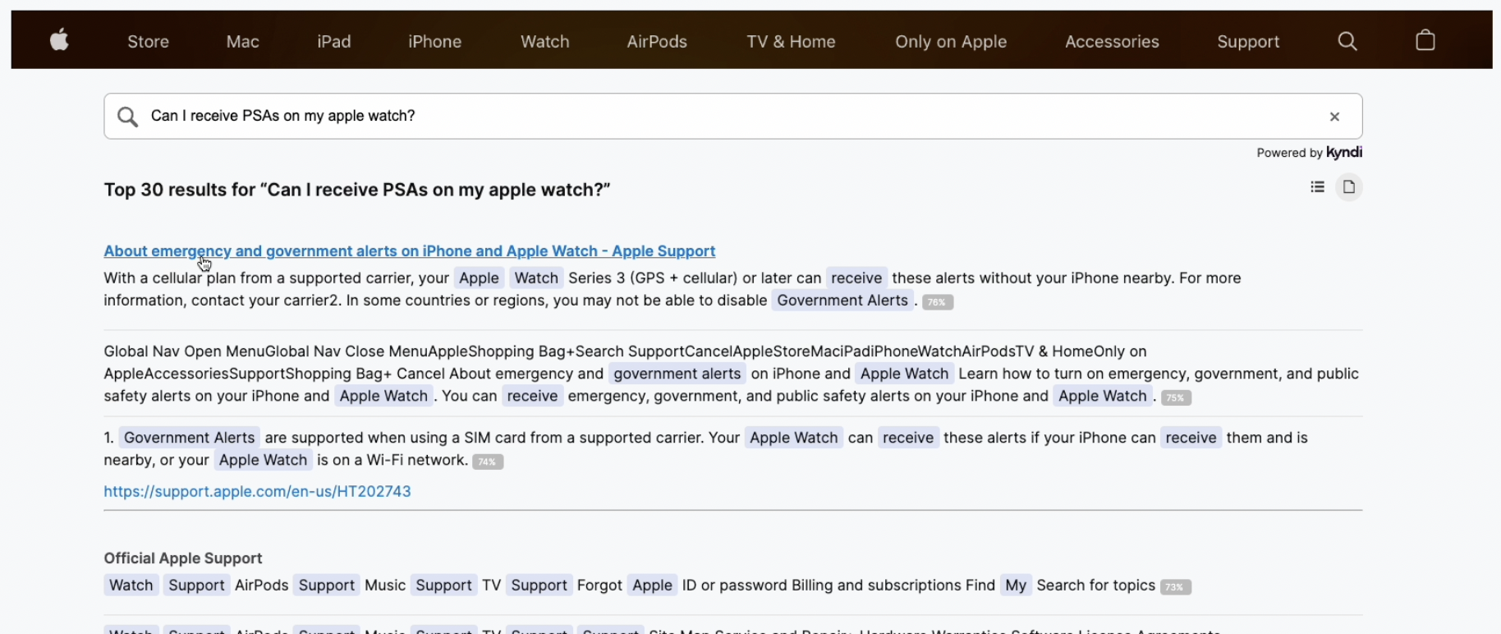Click the magnifier icon inside the search box
1501x634 pixels.
[127, 117]
